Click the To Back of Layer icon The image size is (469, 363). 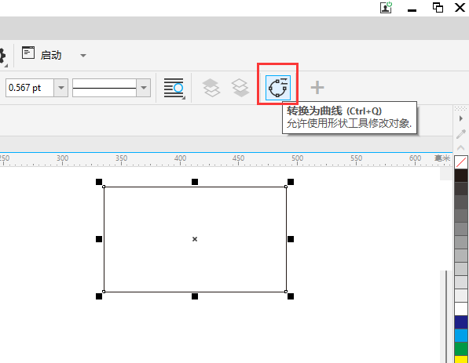coord(240,88)
